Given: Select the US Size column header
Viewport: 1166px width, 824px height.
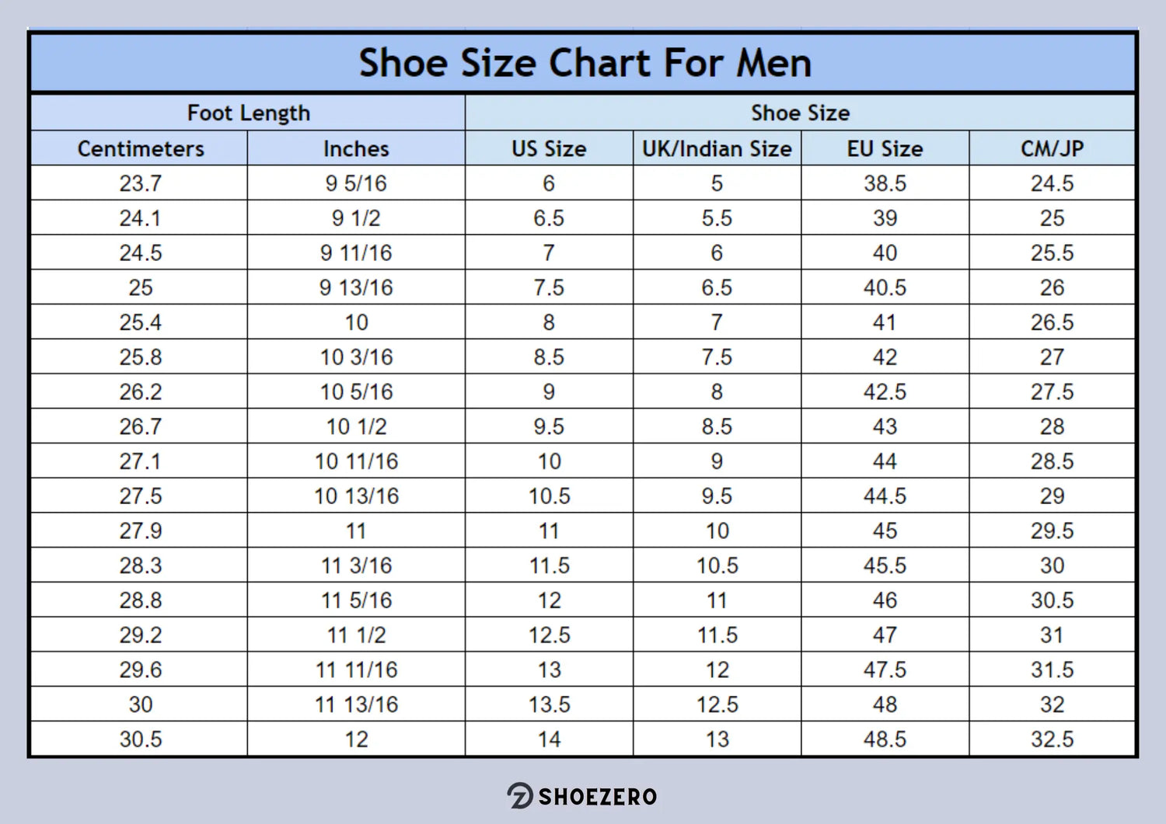Looking at the screenshot, I should (549, 148).
